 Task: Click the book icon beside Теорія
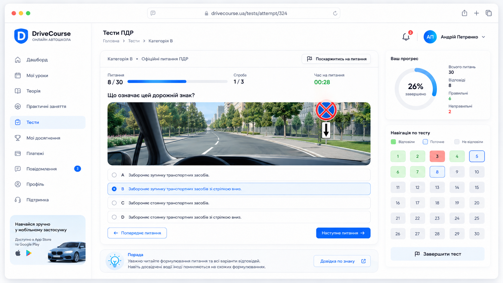[x=18, y=91]
